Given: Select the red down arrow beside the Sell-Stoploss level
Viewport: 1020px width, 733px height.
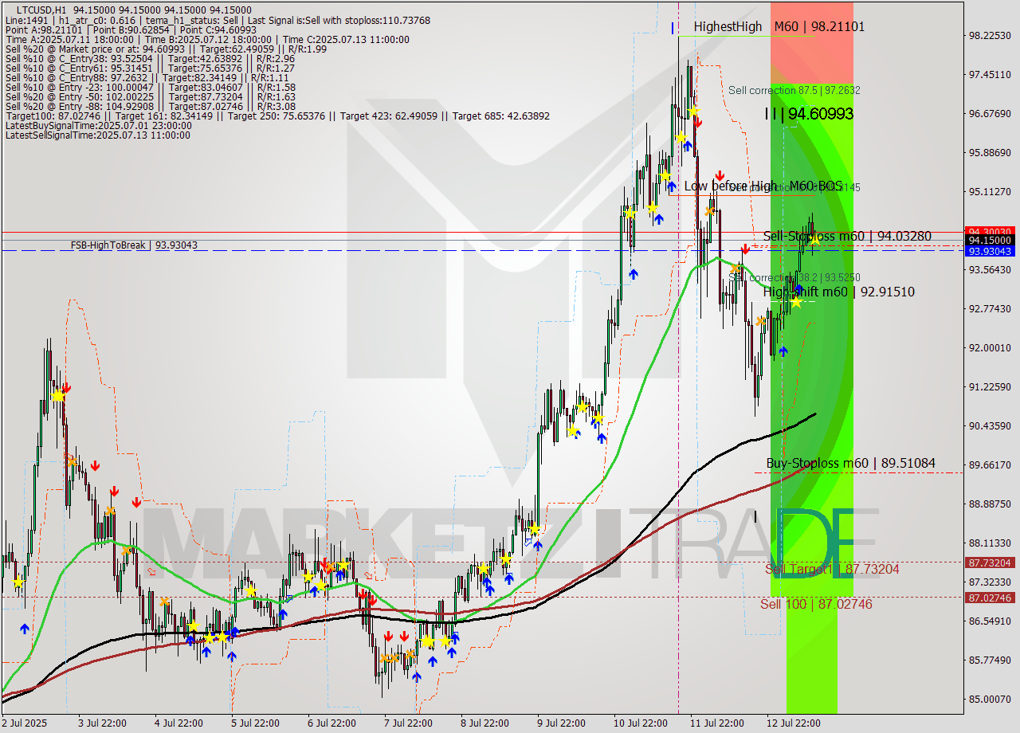Looking at the screenshot, I should pos(744,249).
